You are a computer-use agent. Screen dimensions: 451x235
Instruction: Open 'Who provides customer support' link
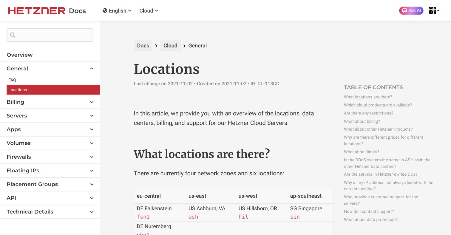(381, 200)
